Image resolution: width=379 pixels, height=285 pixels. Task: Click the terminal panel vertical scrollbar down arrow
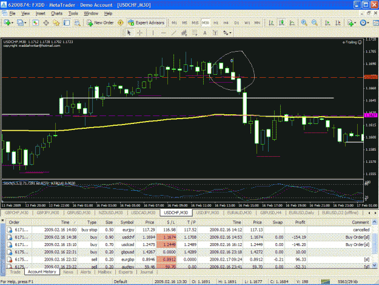coord(374,266)
